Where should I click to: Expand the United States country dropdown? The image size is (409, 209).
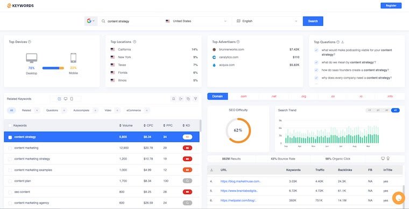click(x=196, y=21)
